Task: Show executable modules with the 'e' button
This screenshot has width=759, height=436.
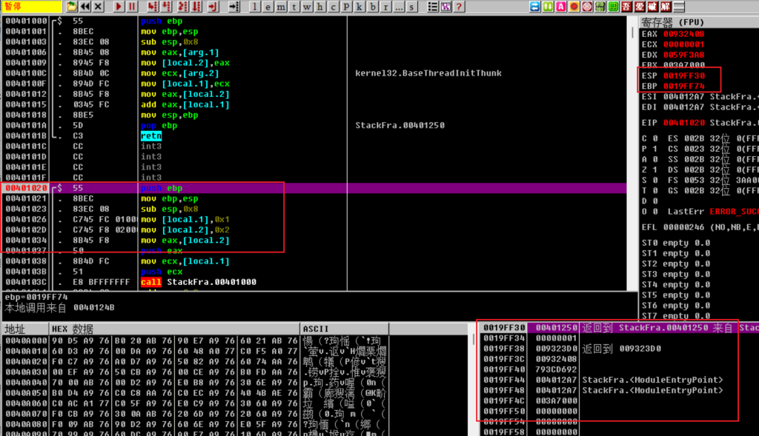Action: pos(268,7)
